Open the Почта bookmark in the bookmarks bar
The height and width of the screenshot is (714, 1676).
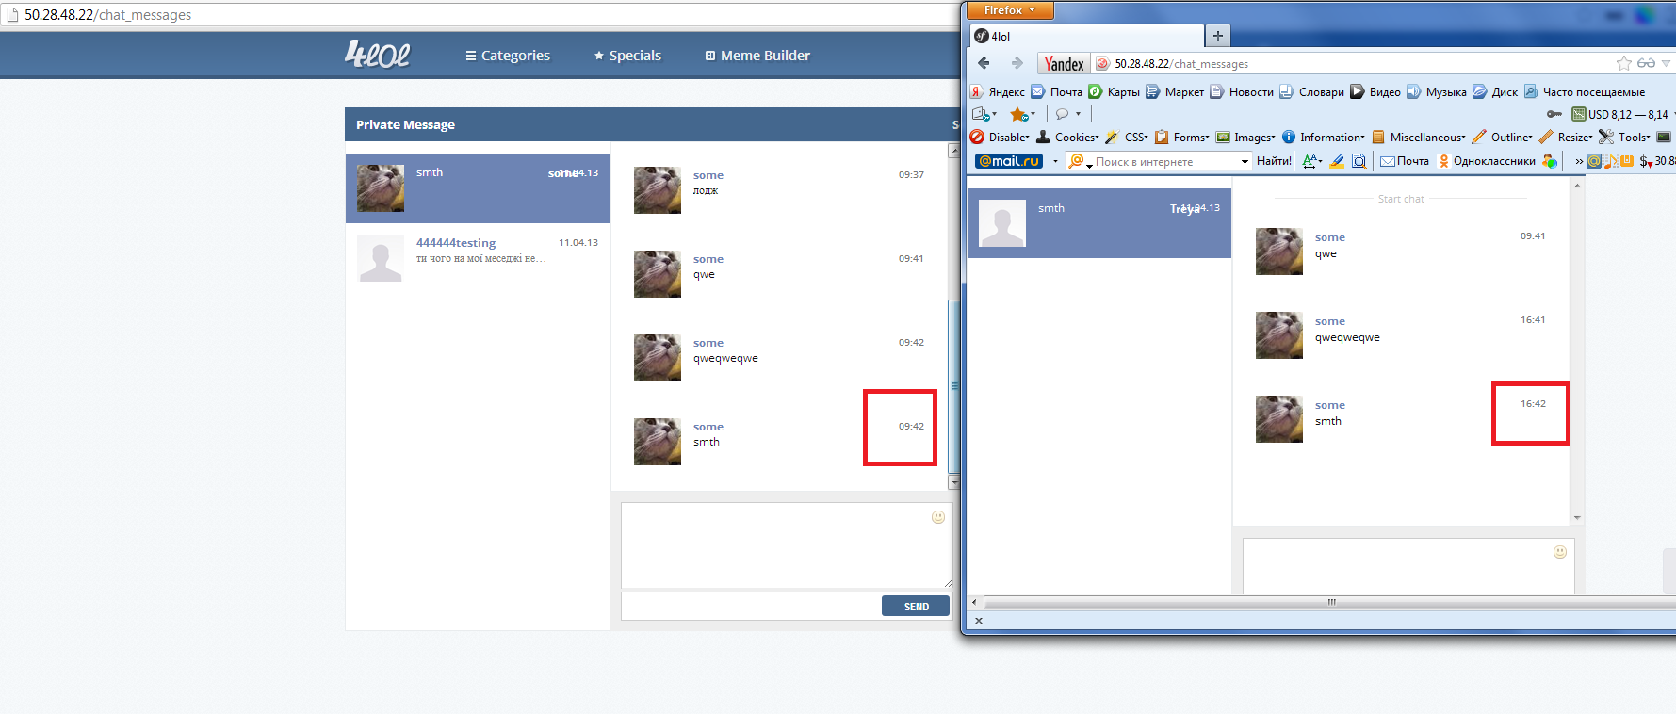1057,91
